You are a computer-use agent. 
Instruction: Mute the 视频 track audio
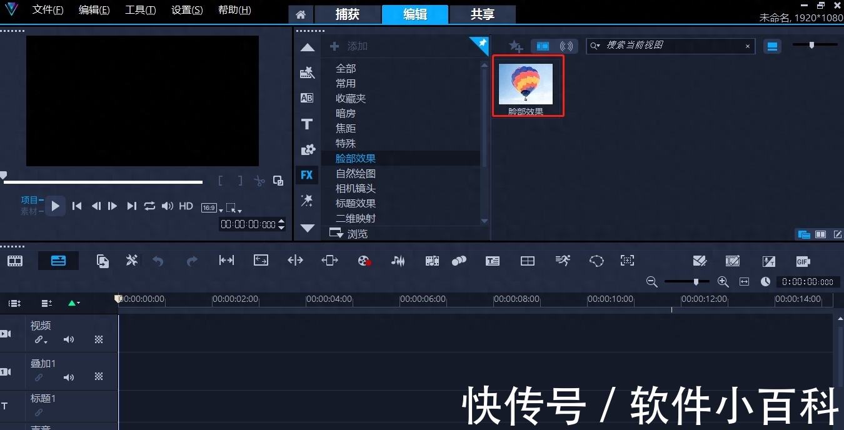point(69,339)
